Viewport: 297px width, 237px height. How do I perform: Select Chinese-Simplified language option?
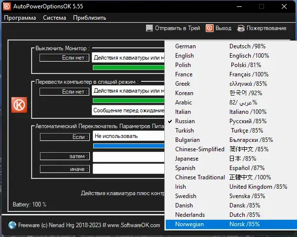(231, 149)
